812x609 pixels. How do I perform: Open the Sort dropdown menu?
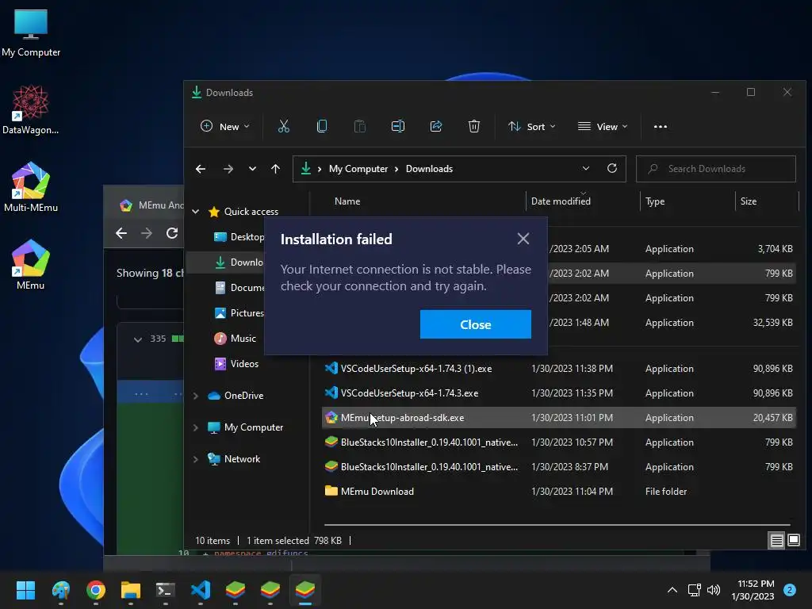coord(531,126)
